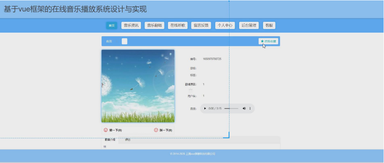
Task: Open 在线听歌 in navigation bar
Action: coord(178,25)
